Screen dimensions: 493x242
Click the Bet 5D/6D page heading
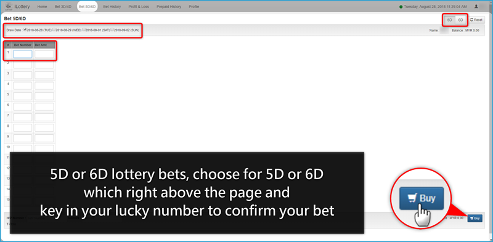(x=15, y=19)
